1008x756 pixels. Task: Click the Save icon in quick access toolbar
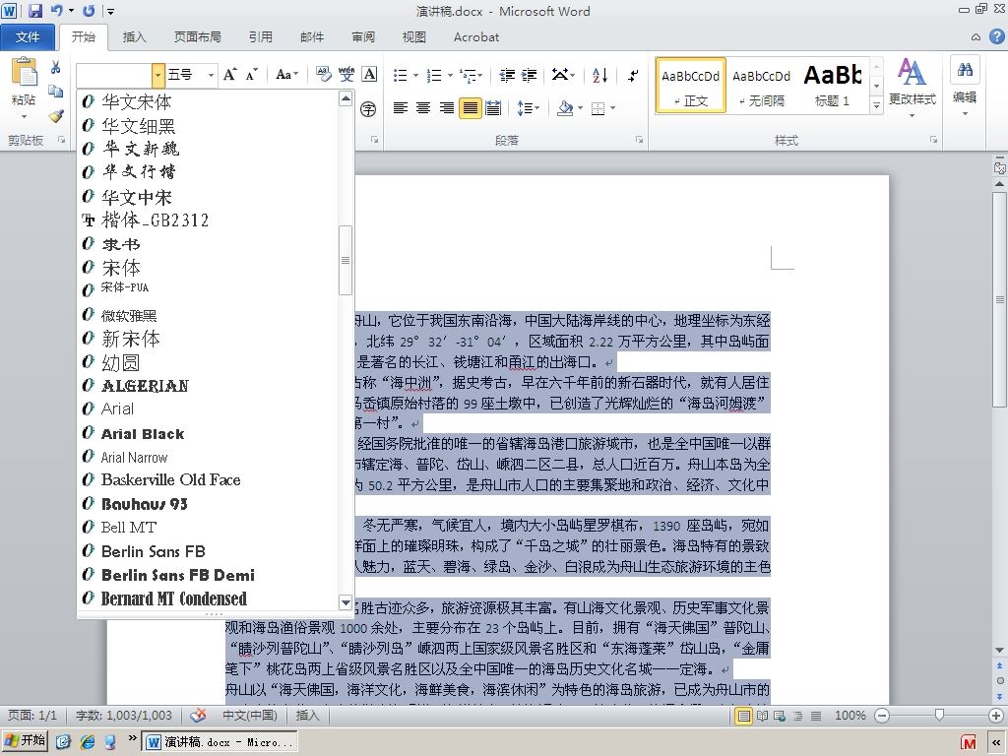point(34,11)
